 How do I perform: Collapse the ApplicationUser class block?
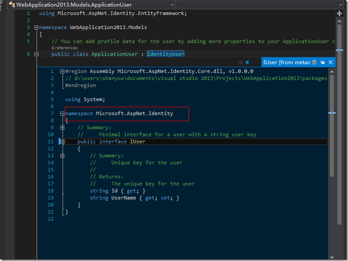click(36, 54)
